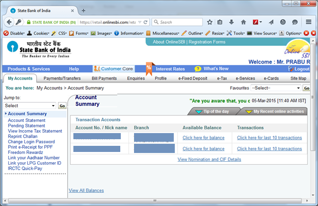Click Go button next to Favourites
Viewport: 318px width, 206px height.
pos(306,88)
